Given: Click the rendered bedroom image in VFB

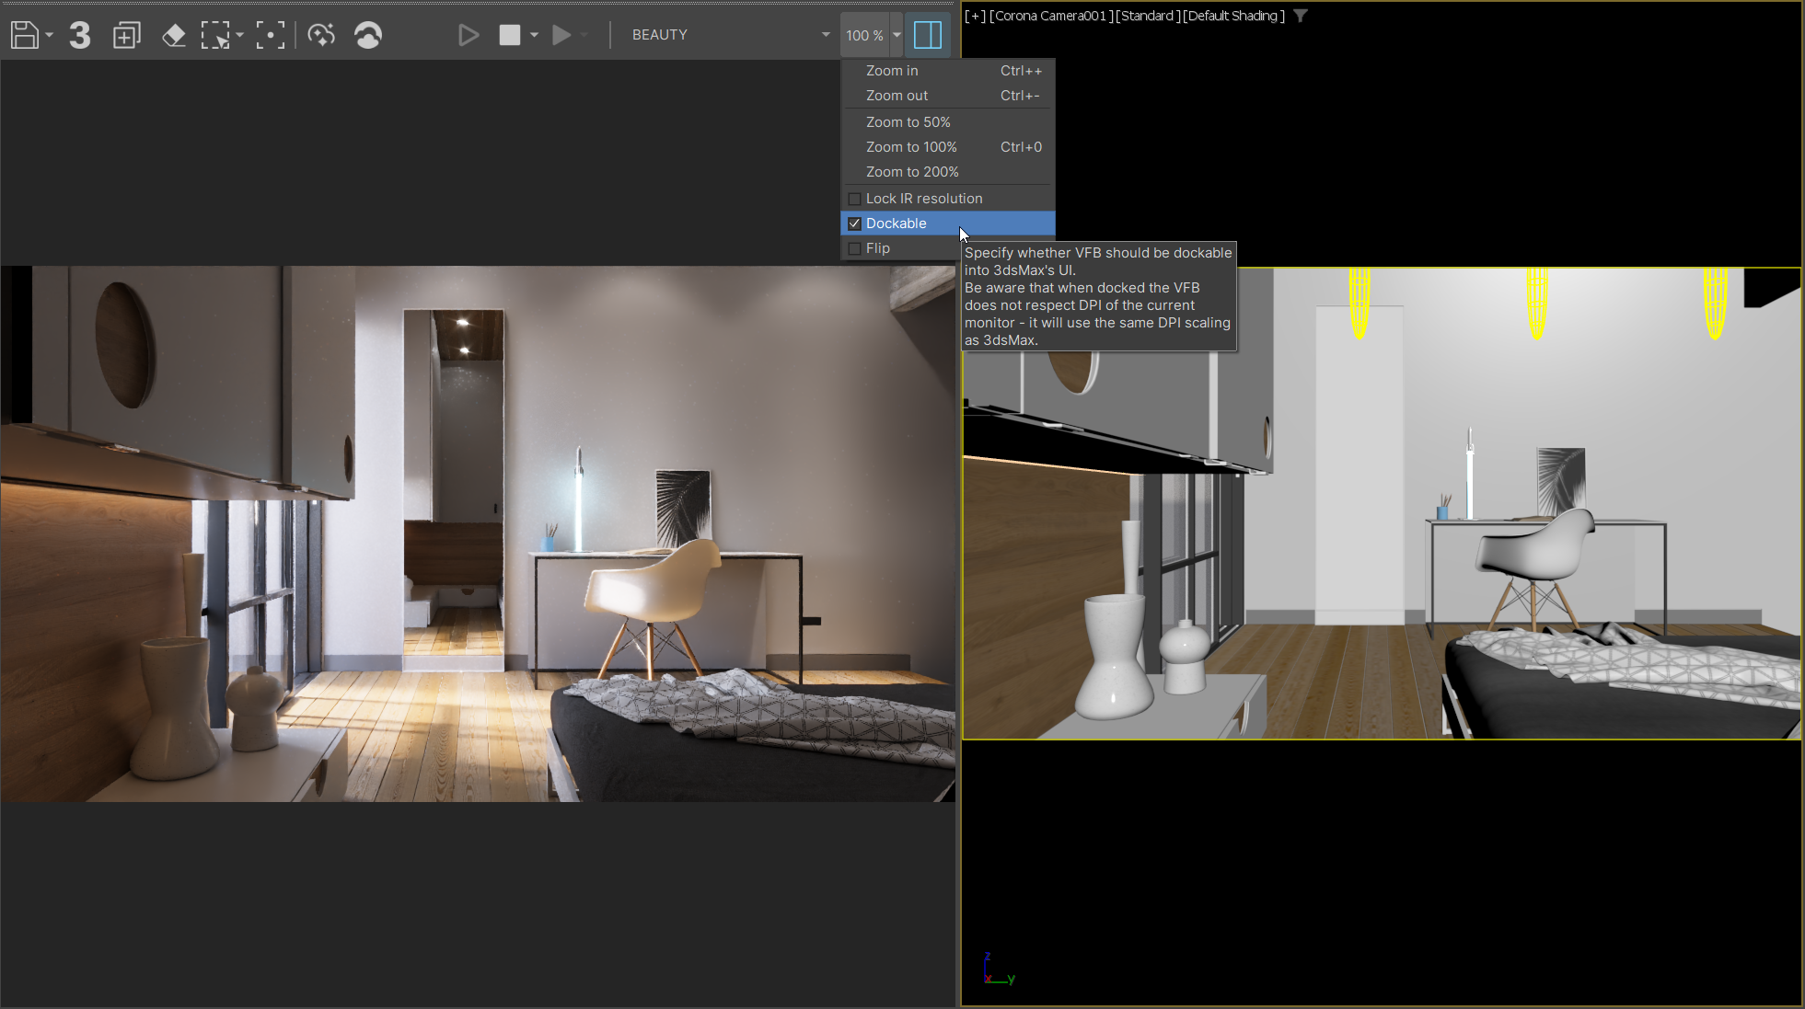Looking at the screenshot, I should pos(478,533).
